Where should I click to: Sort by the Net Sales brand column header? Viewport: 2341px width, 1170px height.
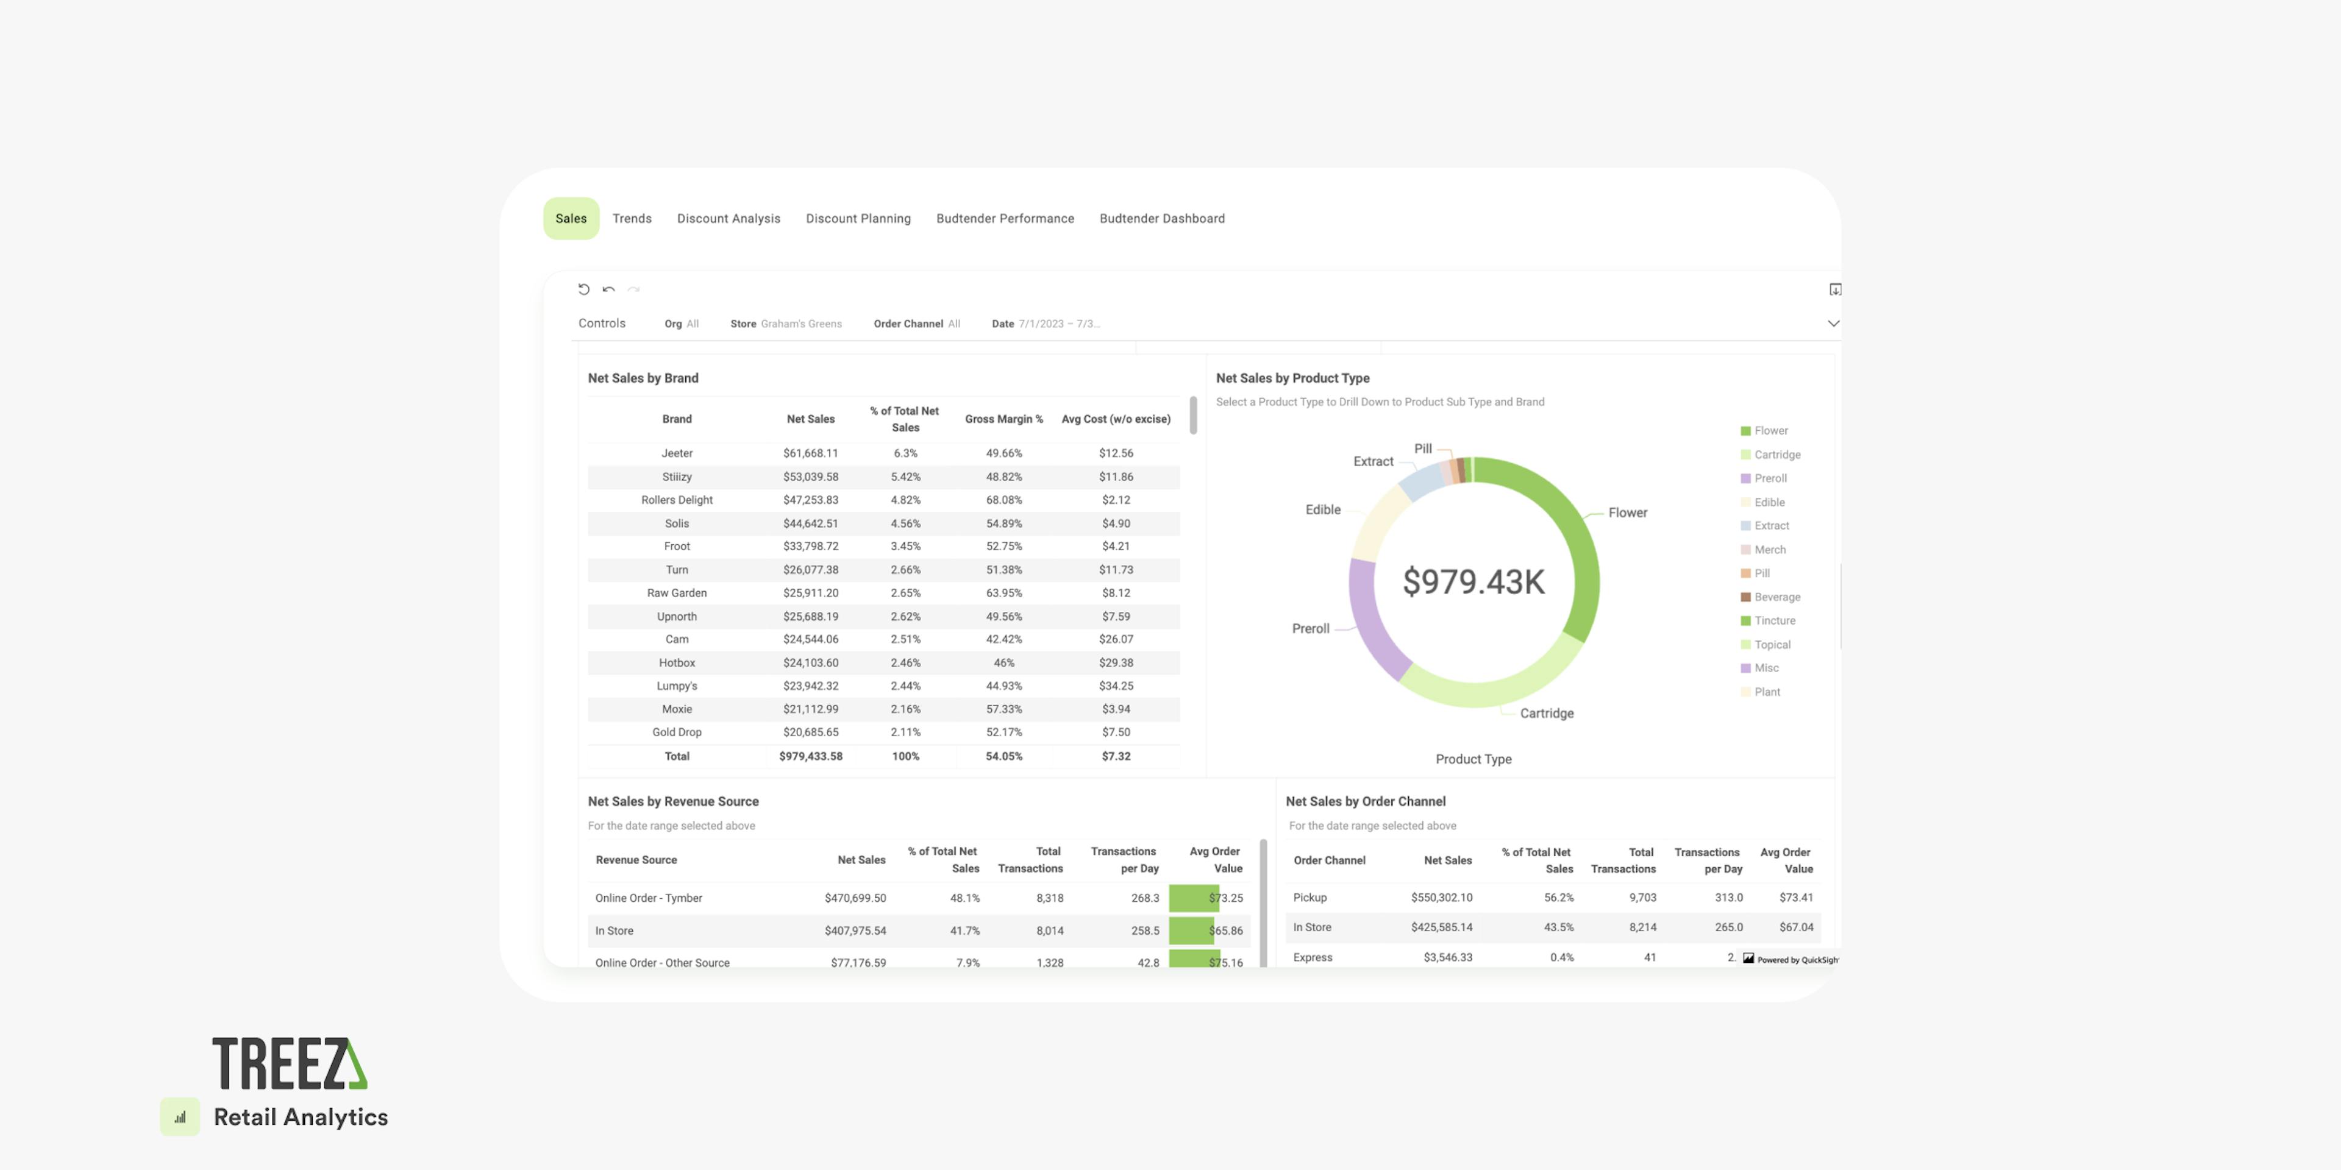(810, 420)
